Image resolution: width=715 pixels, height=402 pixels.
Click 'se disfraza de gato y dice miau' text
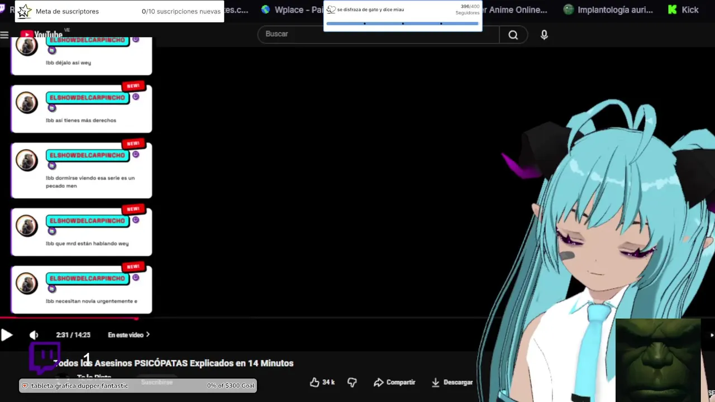[x=370, y=9]
